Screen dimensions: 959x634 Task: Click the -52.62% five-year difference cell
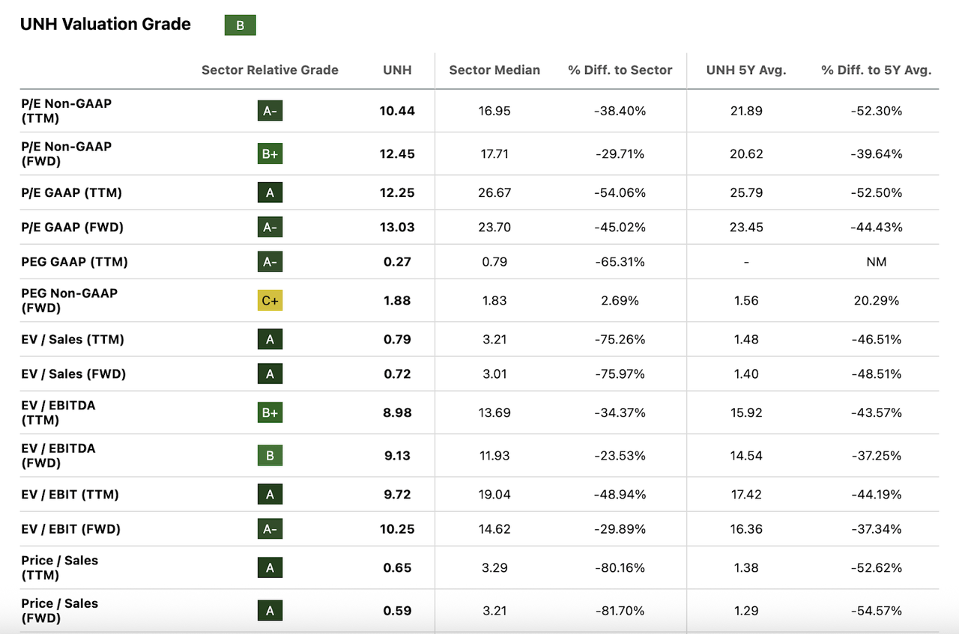pyautogui.click(x=877, y=568)
